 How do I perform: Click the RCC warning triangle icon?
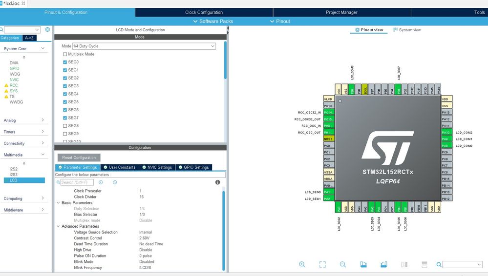(6, 85)
